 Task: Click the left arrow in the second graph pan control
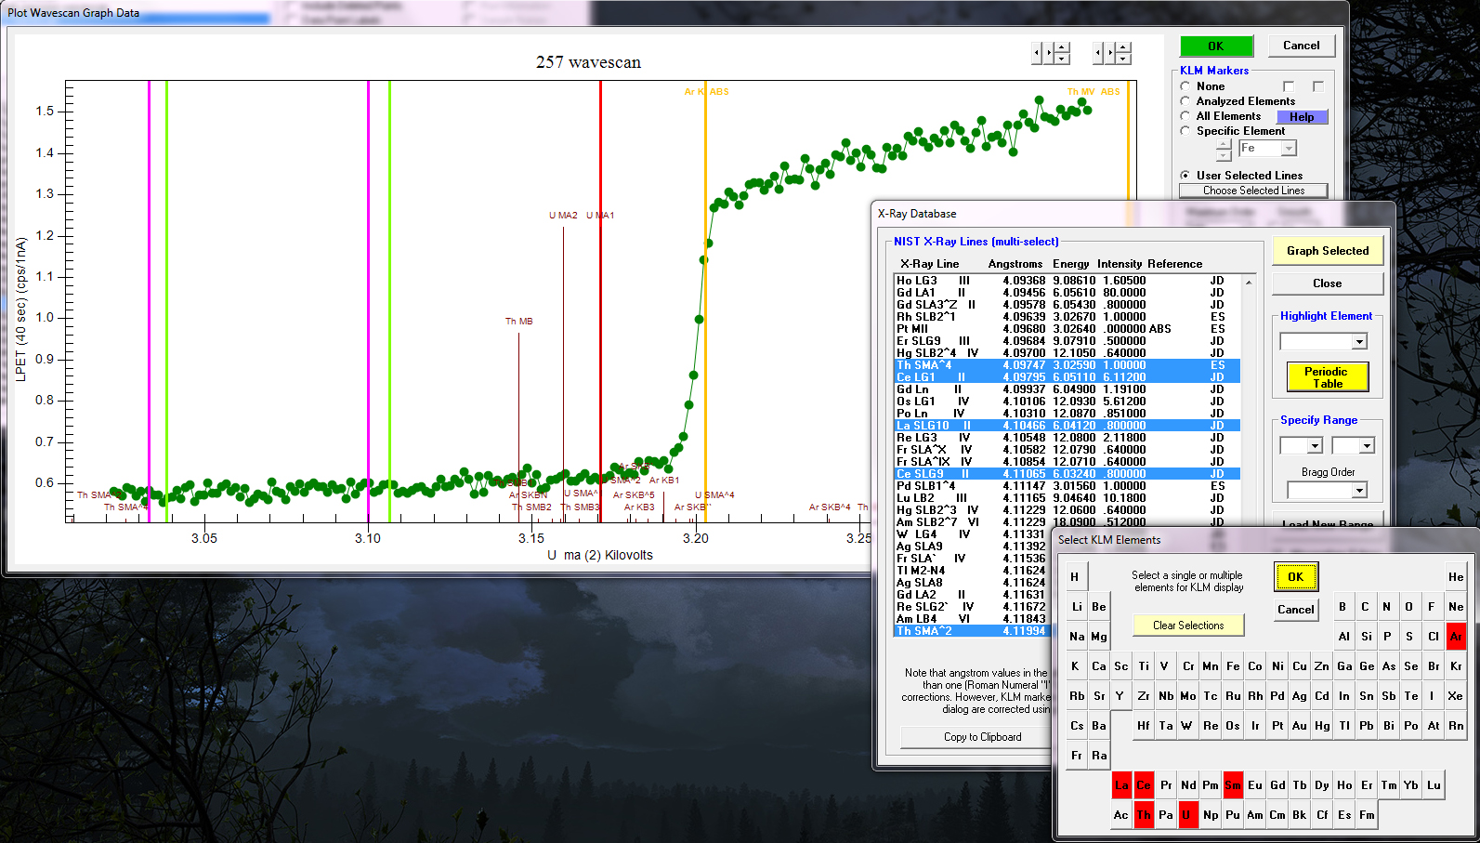pyautogui.click(x=1098, y=53)
